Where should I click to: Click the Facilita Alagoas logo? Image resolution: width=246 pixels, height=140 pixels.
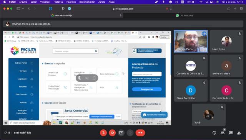[23, 51]
